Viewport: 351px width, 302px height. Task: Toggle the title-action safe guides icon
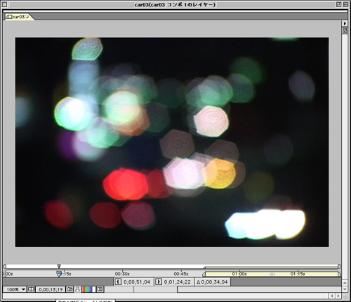[31, 289]
